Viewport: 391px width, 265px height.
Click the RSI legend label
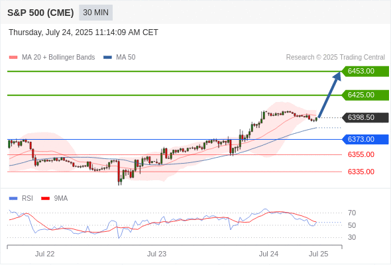(x=27, y=198)
